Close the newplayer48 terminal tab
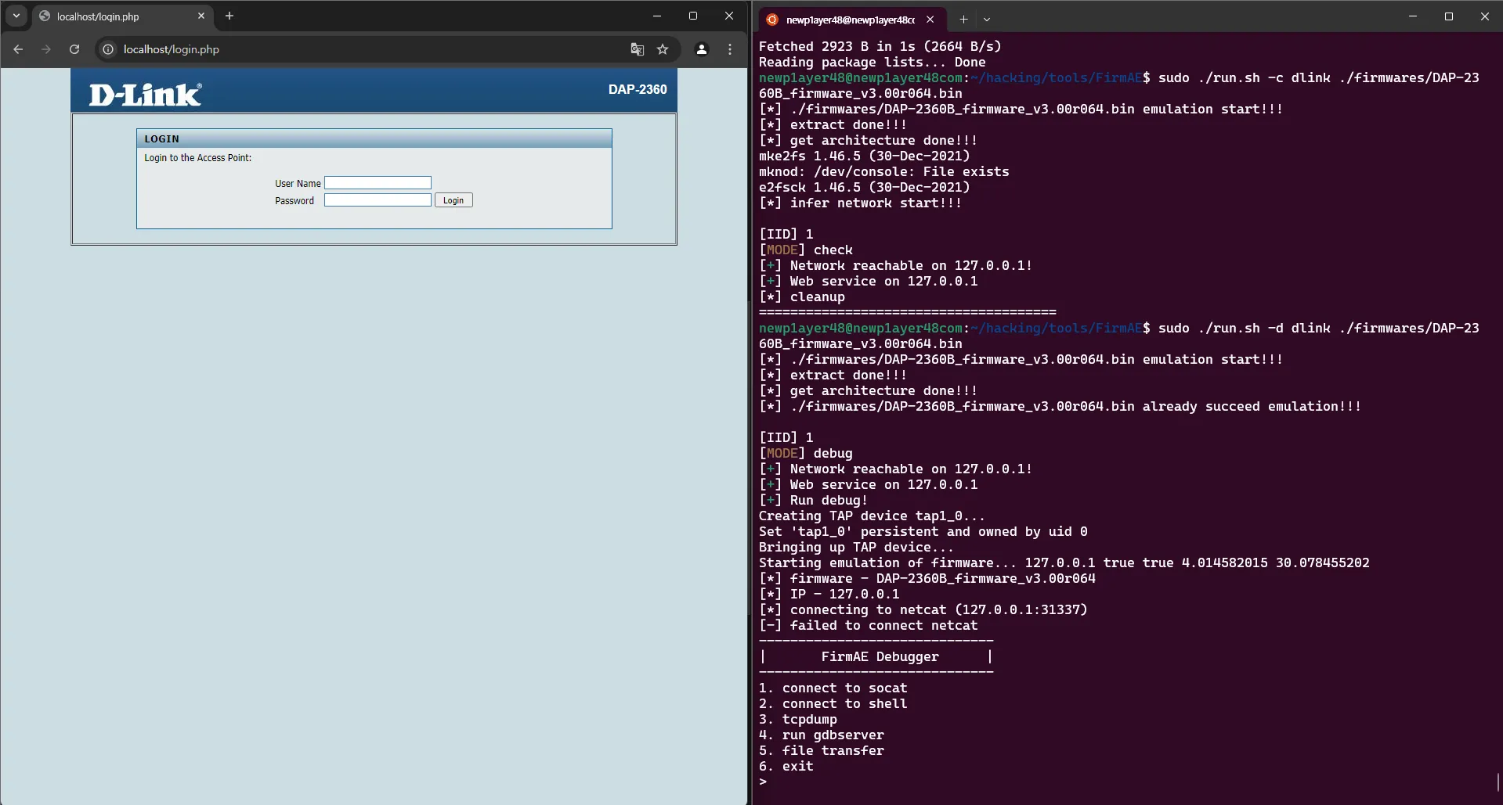Viewport: 1503px width, 805px height. pos(930,20)
